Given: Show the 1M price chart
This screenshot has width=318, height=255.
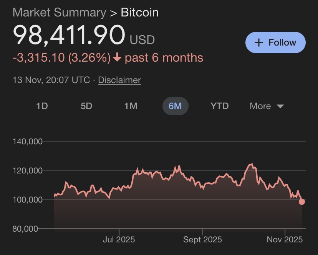Looking at the screenshot, I should (x=131, y=106).
